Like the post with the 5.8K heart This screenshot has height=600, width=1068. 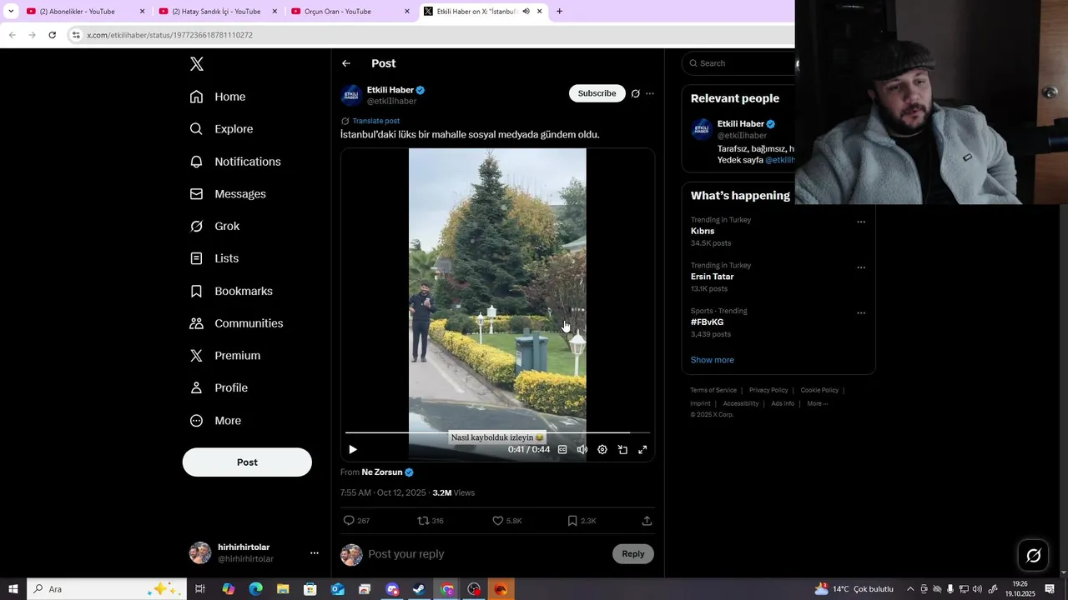507,521
